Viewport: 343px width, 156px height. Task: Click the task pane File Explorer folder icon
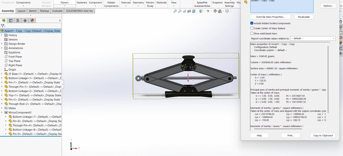pos(341,32)
